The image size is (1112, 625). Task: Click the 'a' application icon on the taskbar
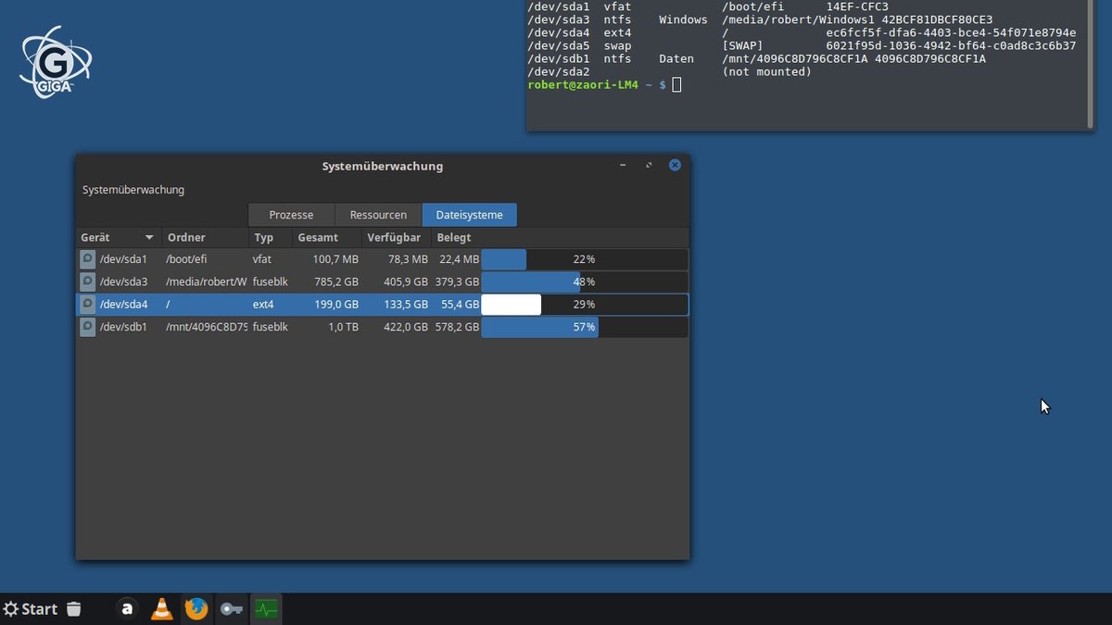pyautogui.click(x=127, y=608)
